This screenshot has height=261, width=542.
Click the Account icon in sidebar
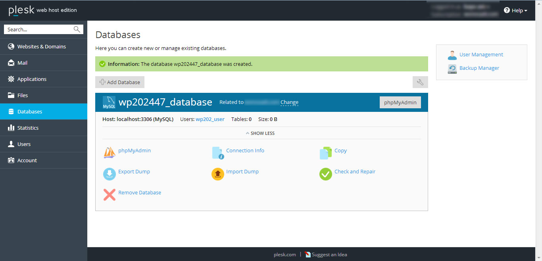coord(11,160)
